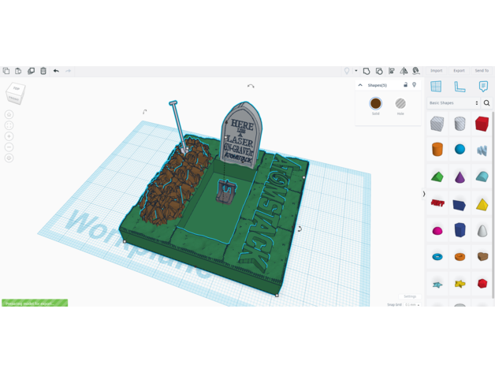Select the Ruler tool icon

click(460, 87)
